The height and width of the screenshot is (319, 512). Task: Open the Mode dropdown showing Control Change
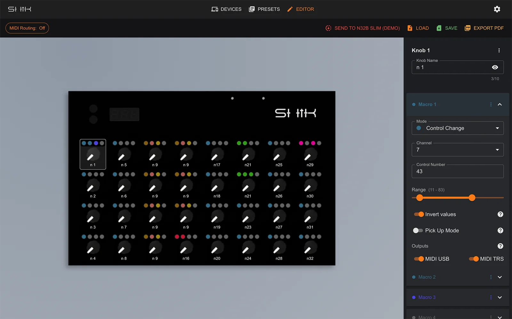click(457, 128)
